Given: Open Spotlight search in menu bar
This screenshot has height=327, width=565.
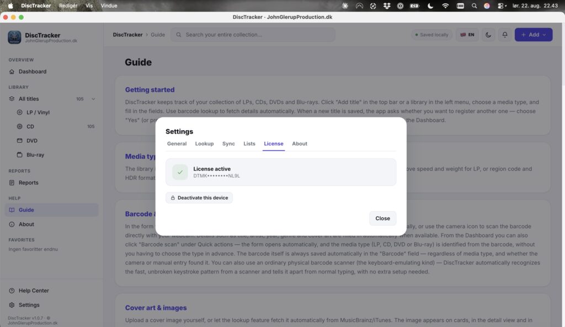Looking at the screenshot, I should coord(474,6).
